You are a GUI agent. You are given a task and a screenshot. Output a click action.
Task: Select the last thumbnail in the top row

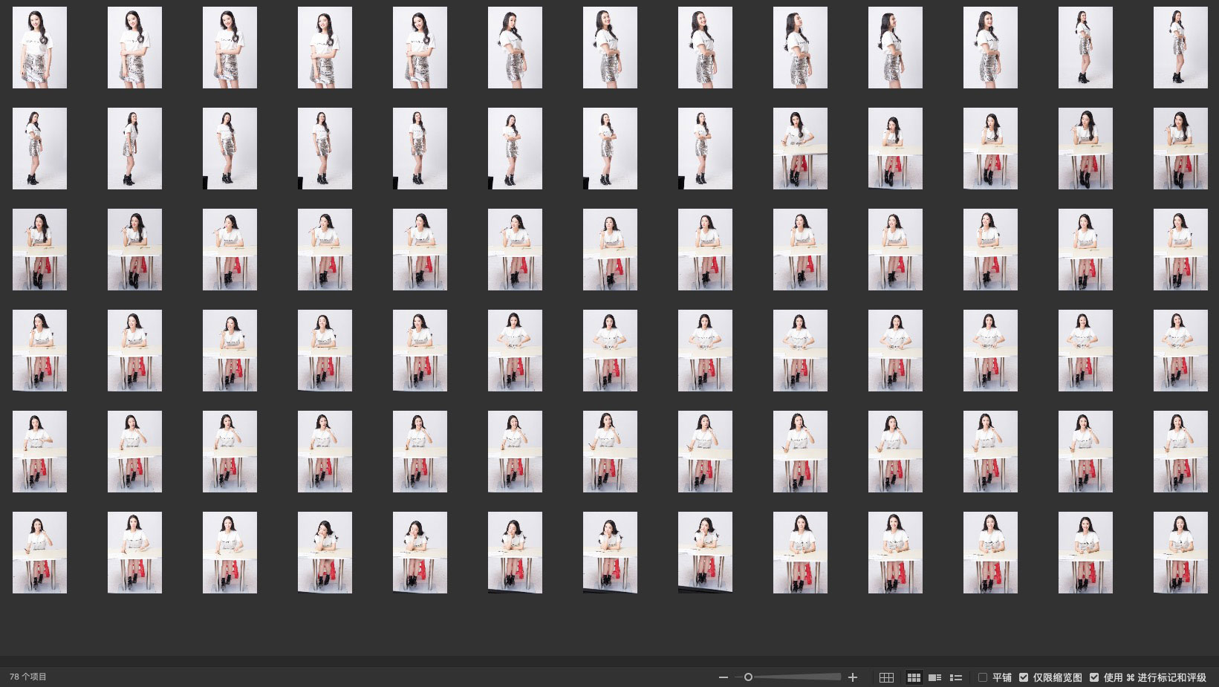click(1180, 48)
